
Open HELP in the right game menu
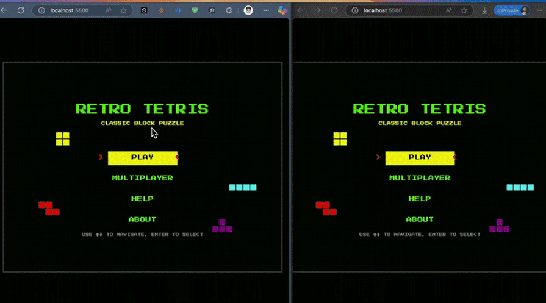(420, 198)
